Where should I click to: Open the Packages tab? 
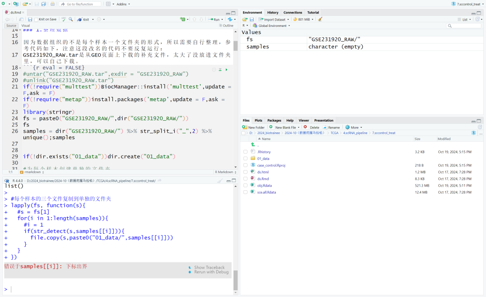click(274, 121)
